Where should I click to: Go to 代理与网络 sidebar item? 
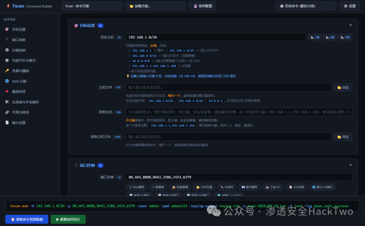[x=17, y=112]
